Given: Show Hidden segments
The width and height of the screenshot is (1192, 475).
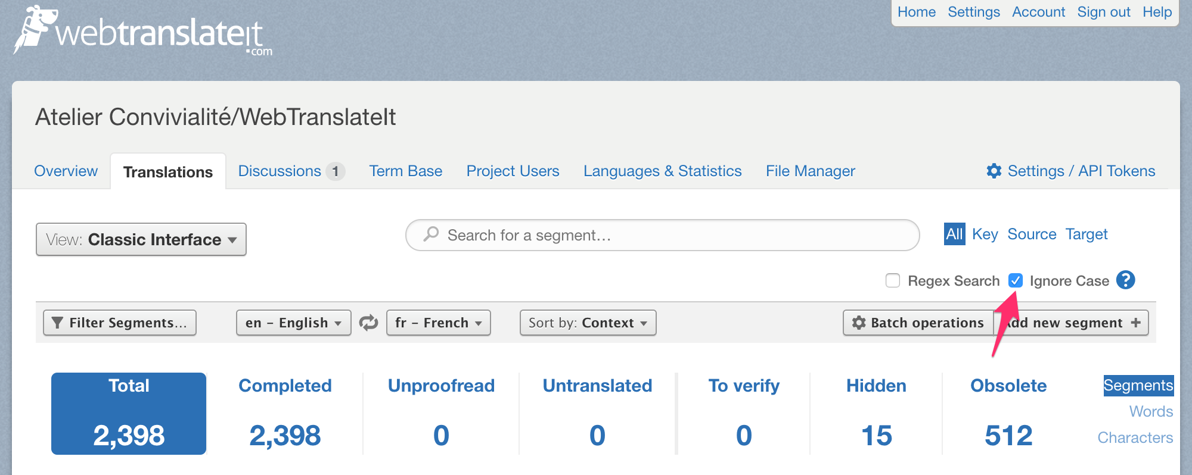Looking at the screenshot, I should click(x=876, y=414).
